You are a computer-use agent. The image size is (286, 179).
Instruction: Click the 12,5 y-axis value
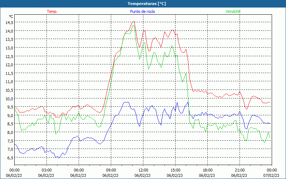pyautogui.click(x=9, y=56)
